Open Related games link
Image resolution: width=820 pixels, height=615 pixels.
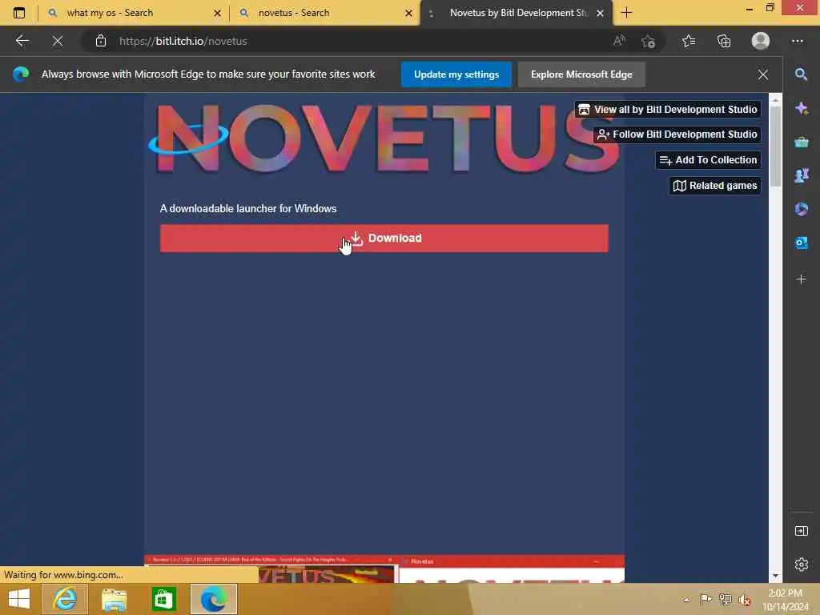715,186
